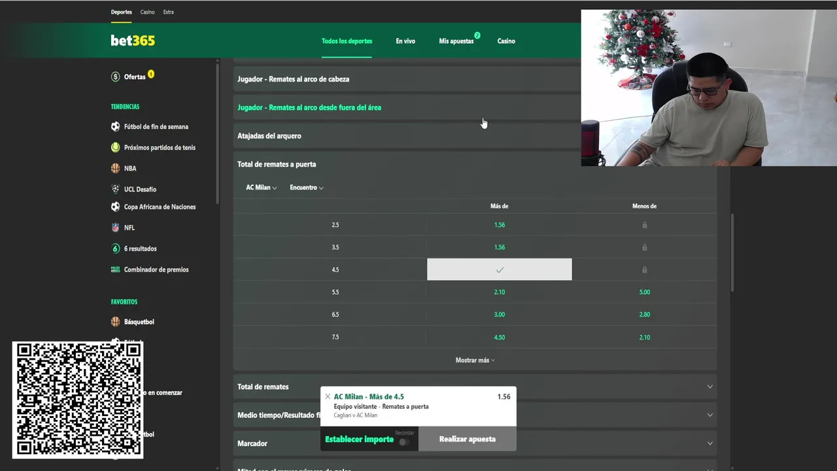
Task: Select Más de 6.5 odds 3.00
Action: [500, 315]
